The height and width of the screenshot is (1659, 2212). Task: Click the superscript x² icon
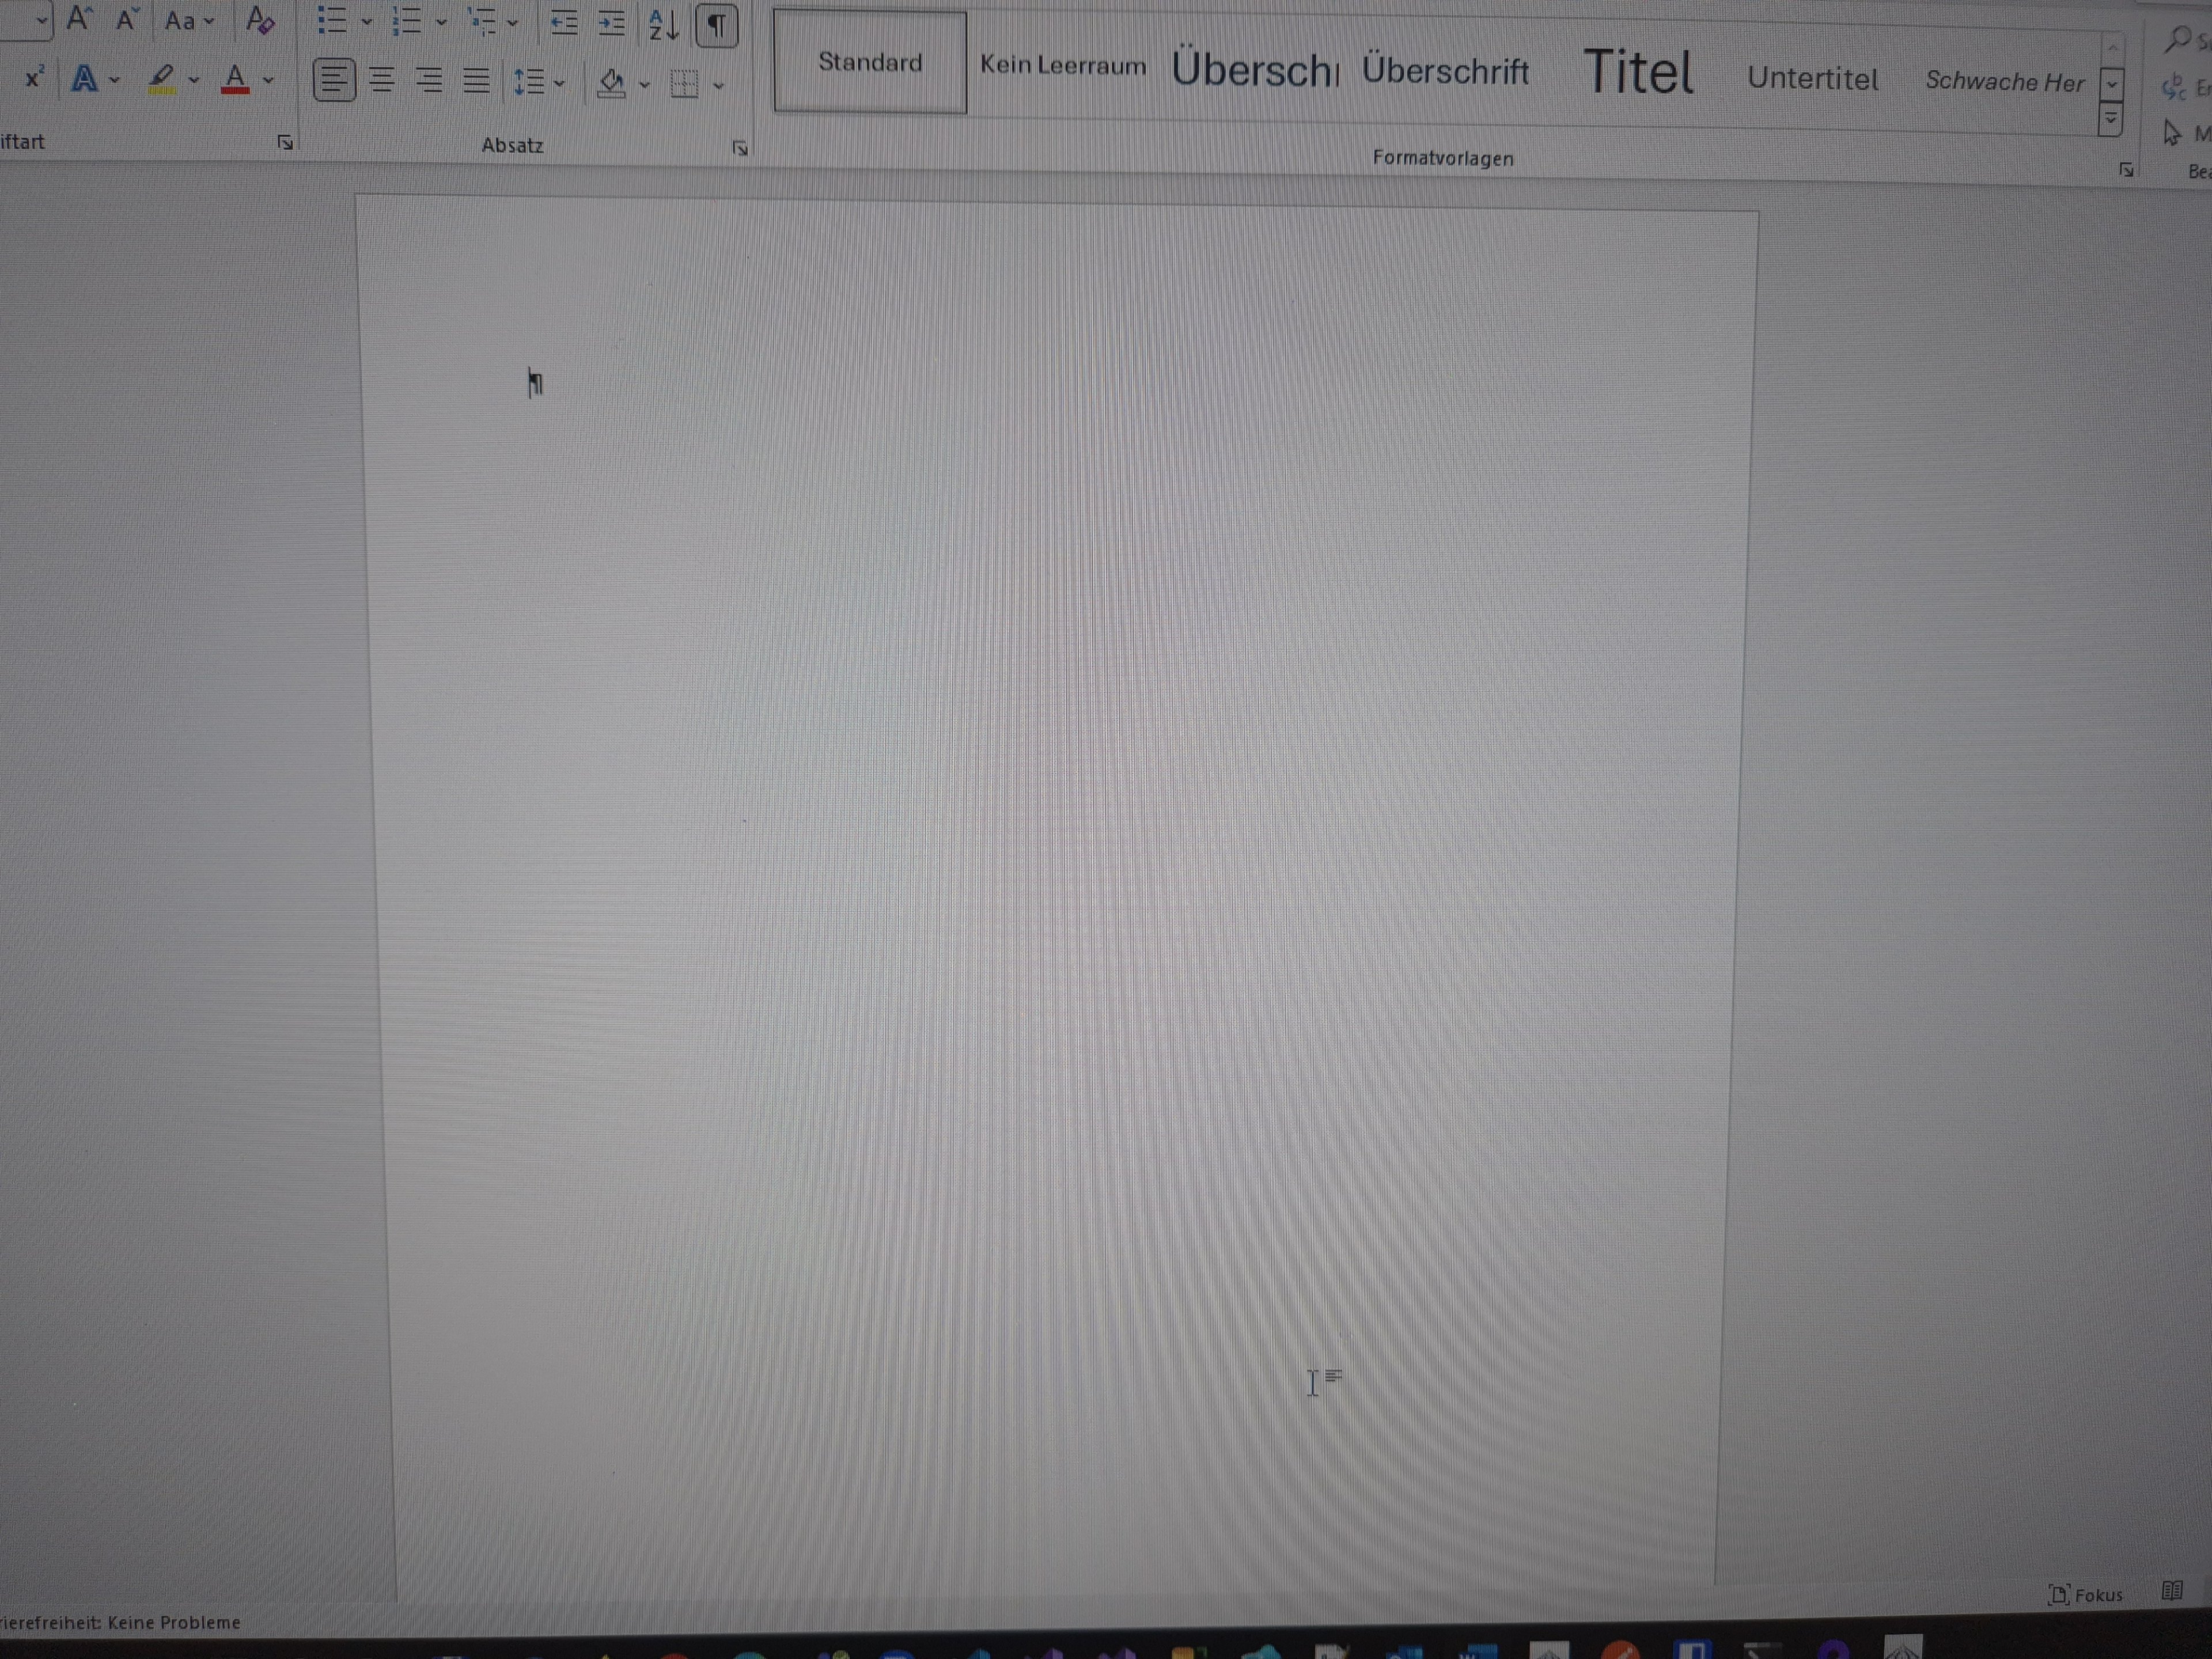click(34, 78)
